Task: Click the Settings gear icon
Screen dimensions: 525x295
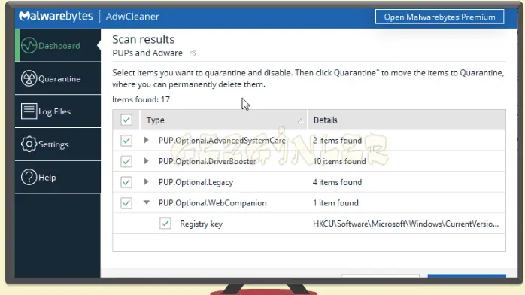Action: [x=29, y=144]
